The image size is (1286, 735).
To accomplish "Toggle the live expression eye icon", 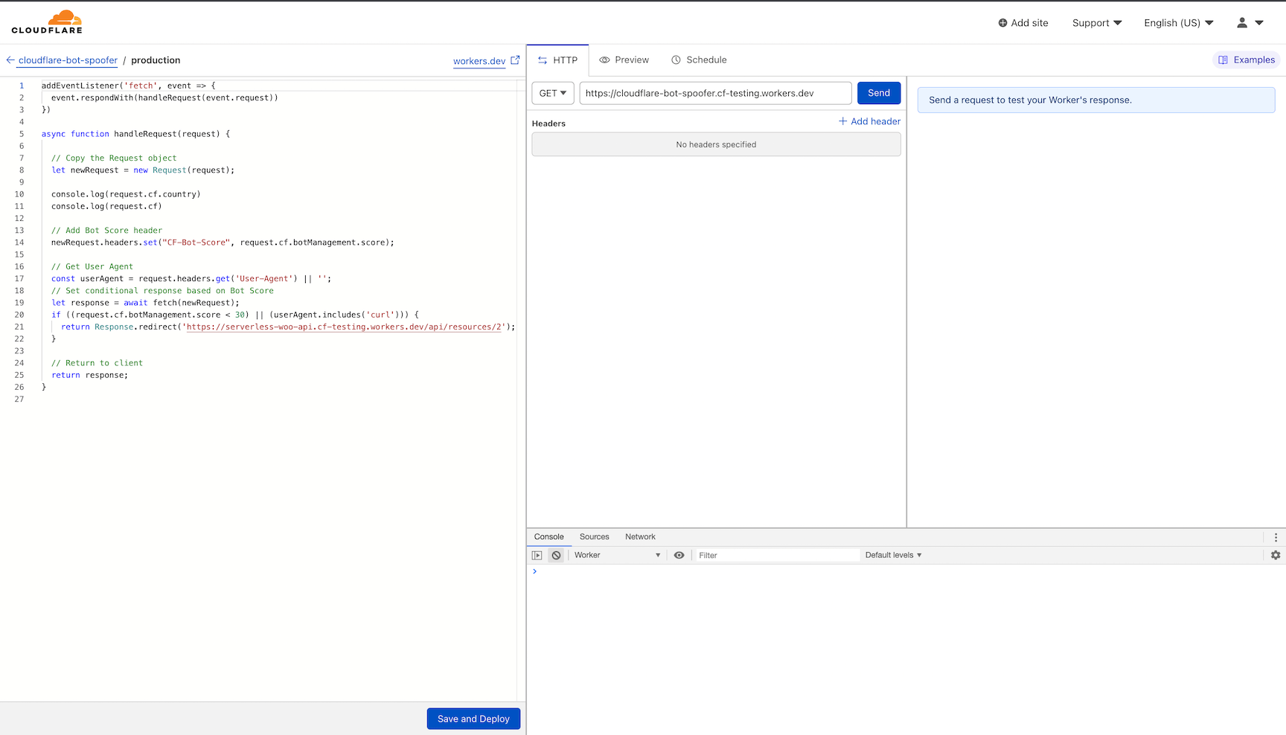I will (679, 555).
